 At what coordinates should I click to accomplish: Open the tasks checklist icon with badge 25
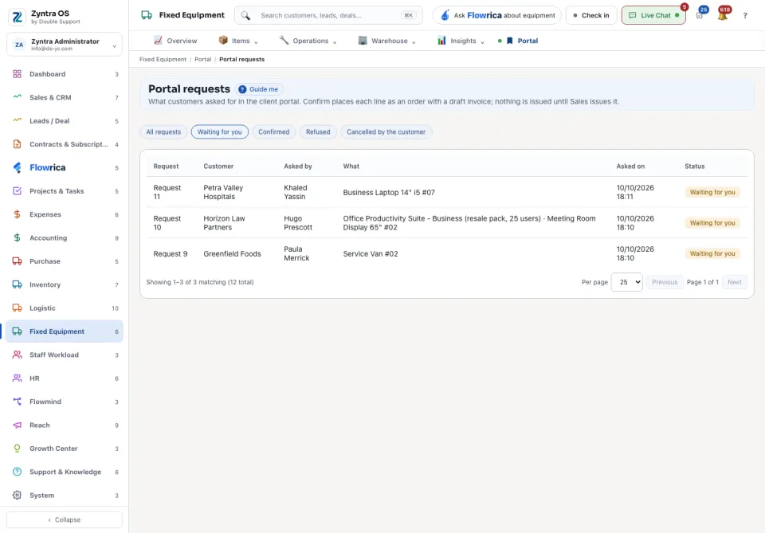coord(700,15)
